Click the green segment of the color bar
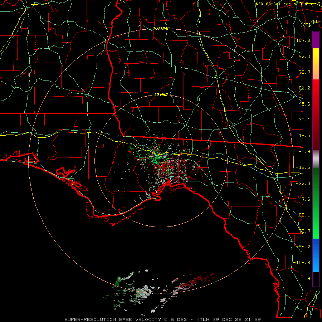 point(316,203)
